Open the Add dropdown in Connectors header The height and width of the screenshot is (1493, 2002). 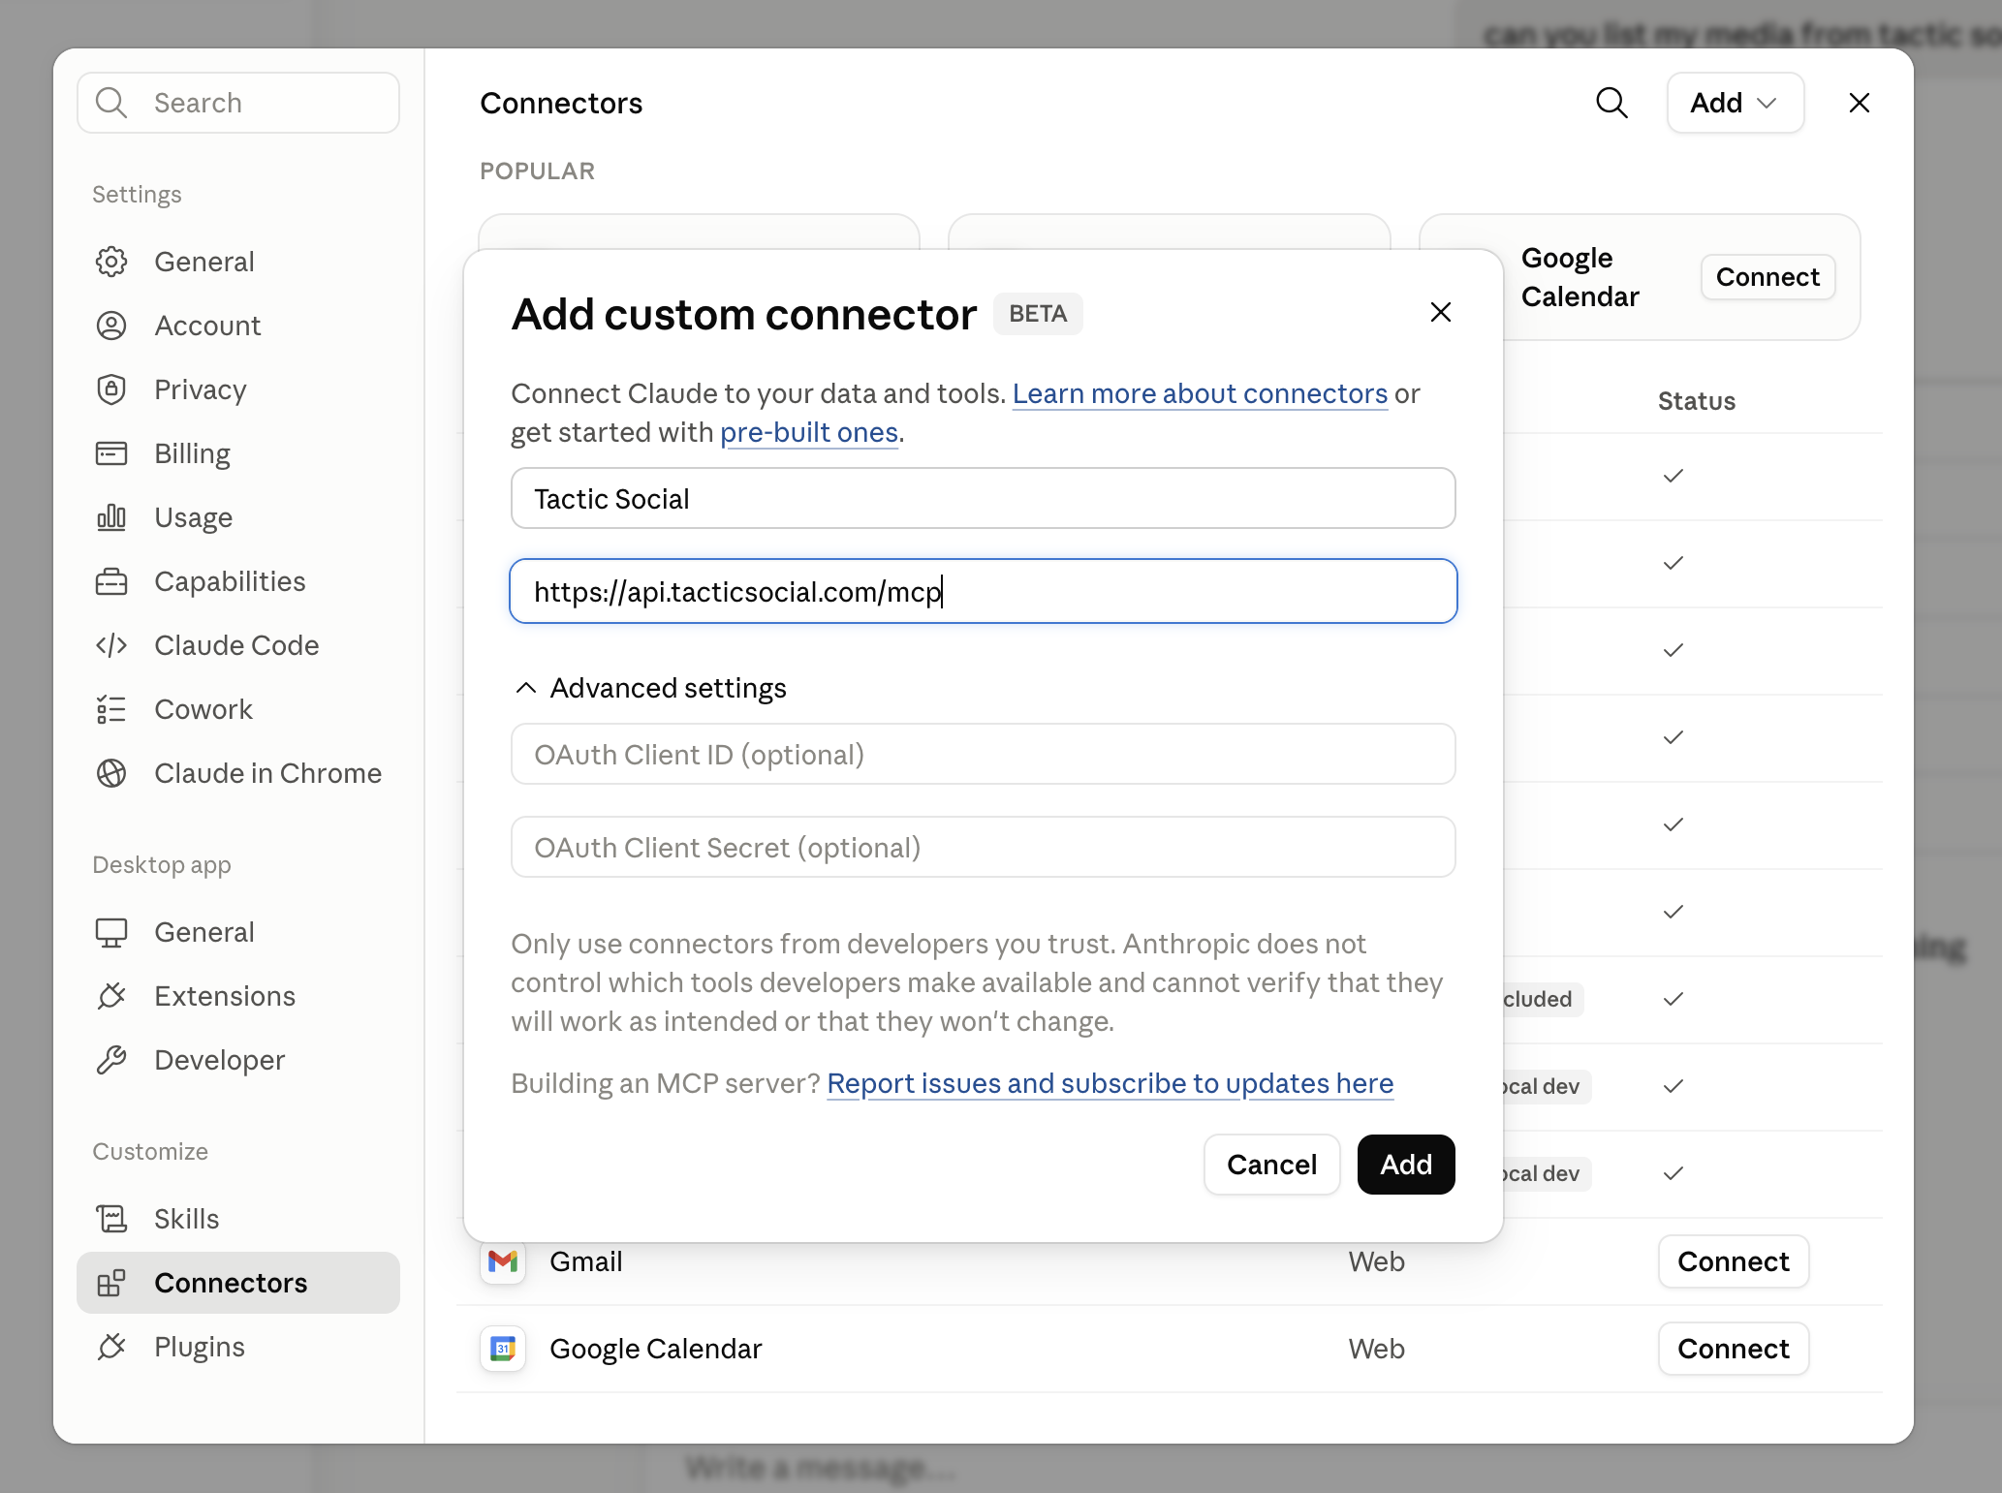(x=1736, y=103)
